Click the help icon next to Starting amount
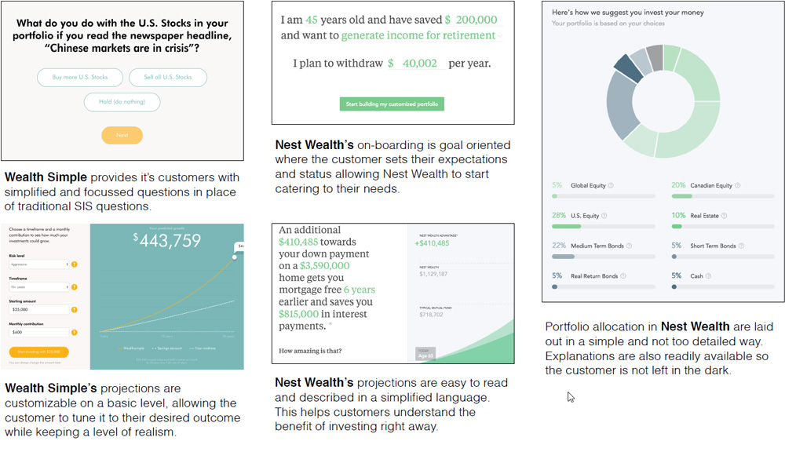Image resolution: width=785 pixels, height=452 pixels. (x=74, y=310)
